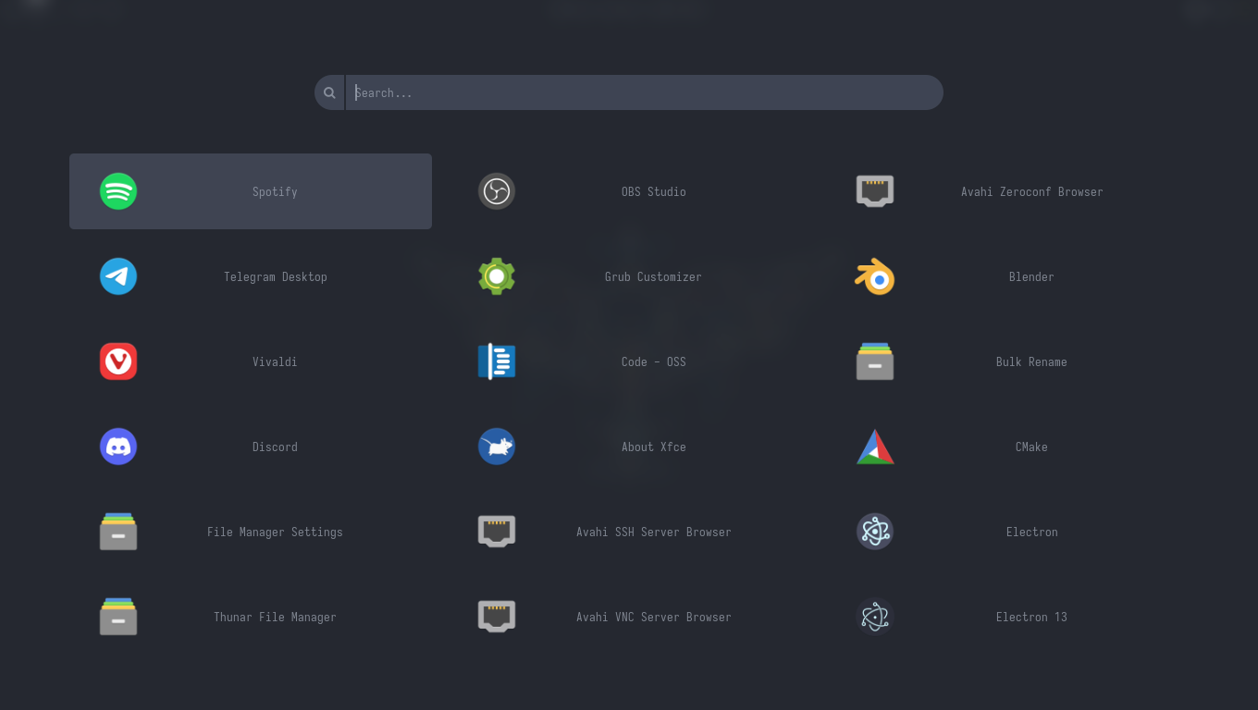Click the File Manager Settings label
This screenshot has width=1258, height=710.
click(x=275, y=532)
